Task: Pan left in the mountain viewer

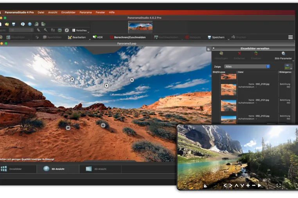Action: coord(225,185)
